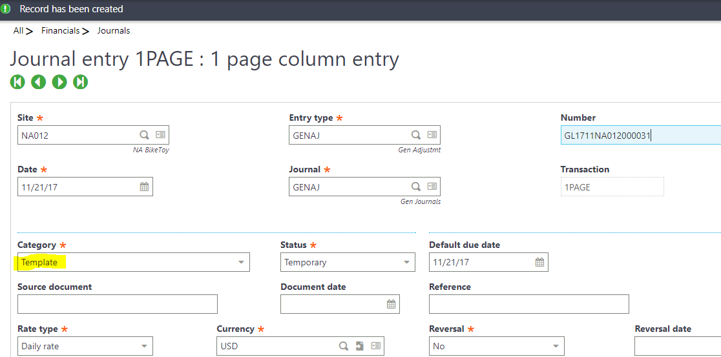Focus the Reference input field
721x357 pixels.
(528, 304)
